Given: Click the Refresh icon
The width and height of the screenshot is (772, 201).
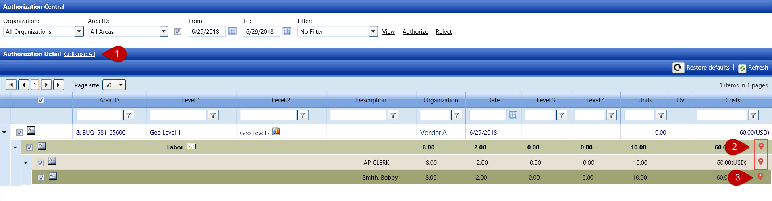Looking at the screenshot, I should [x=742, y=68].
